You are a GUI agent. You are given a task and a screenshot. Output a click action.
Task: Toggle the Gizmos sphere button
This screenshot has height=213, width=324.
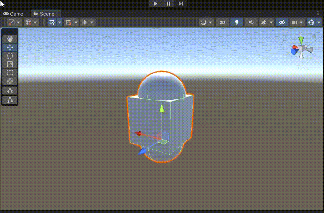[x=311, y=22]
